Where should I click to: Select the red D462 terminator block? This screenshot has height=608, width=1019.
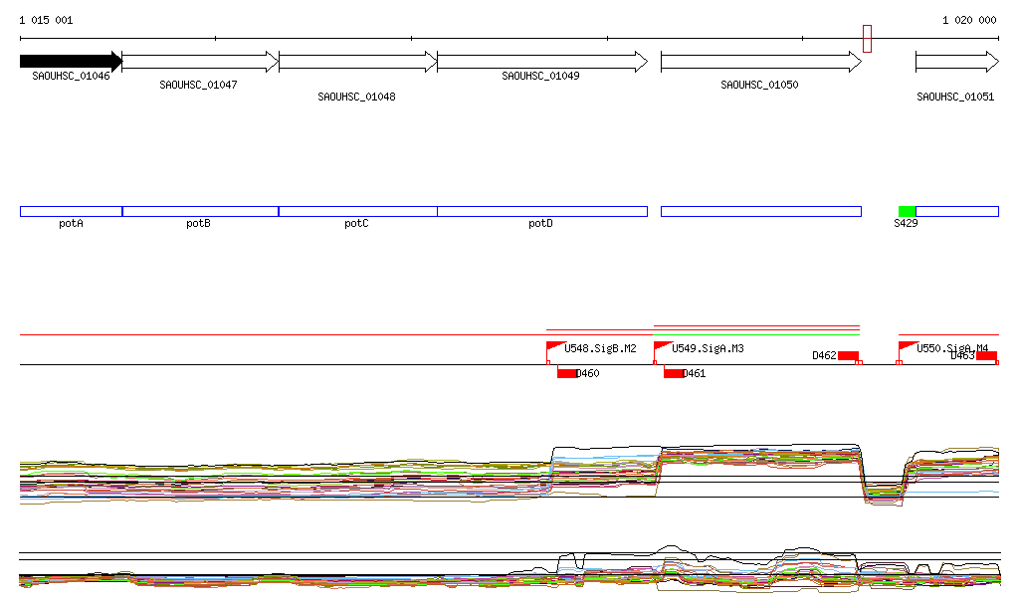pyautogui.click(x=848, y=356)
